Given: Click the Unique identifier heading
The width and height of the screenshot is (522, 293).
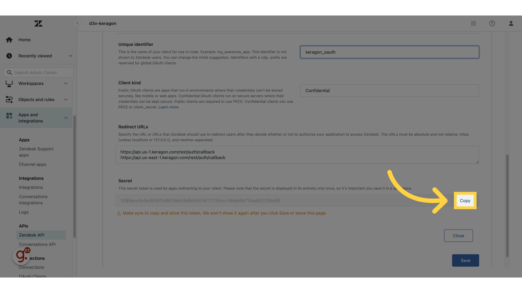Looking at the screenshot, I should click(136, 44).
